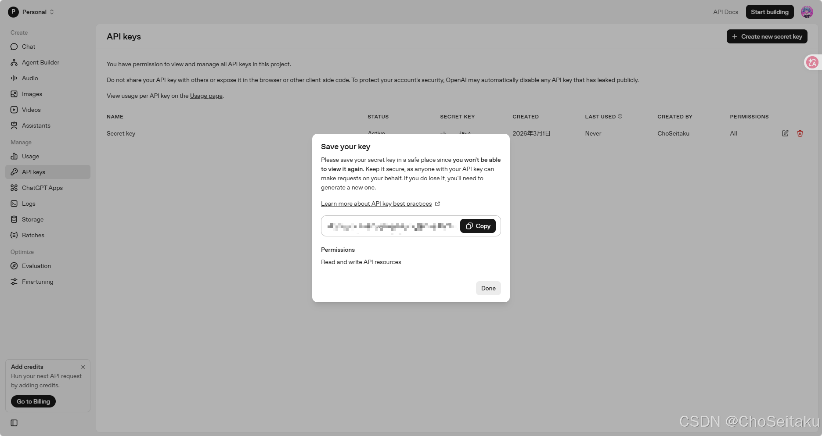Open API key best practices link
This screenshot has width=822, height=436.
click(x=380, y=204)
